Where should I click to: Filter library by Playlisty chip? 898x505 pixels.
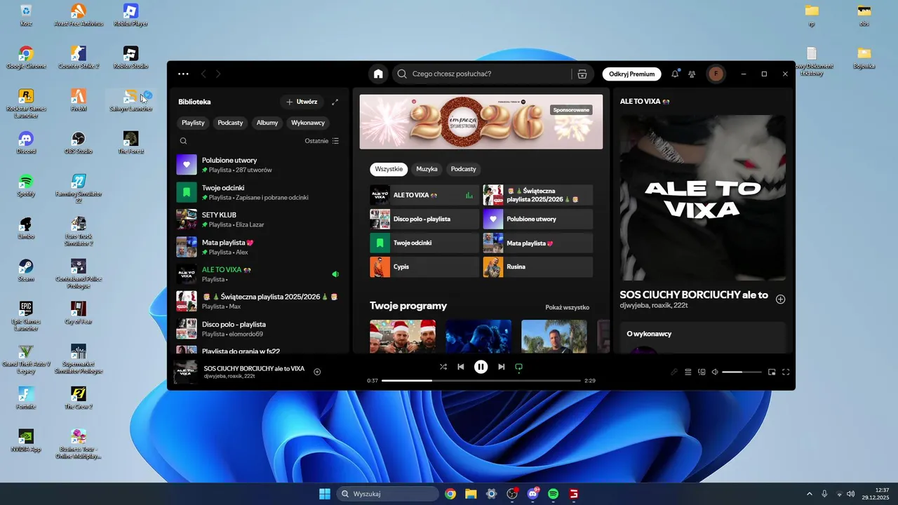(x=193, y=123)
